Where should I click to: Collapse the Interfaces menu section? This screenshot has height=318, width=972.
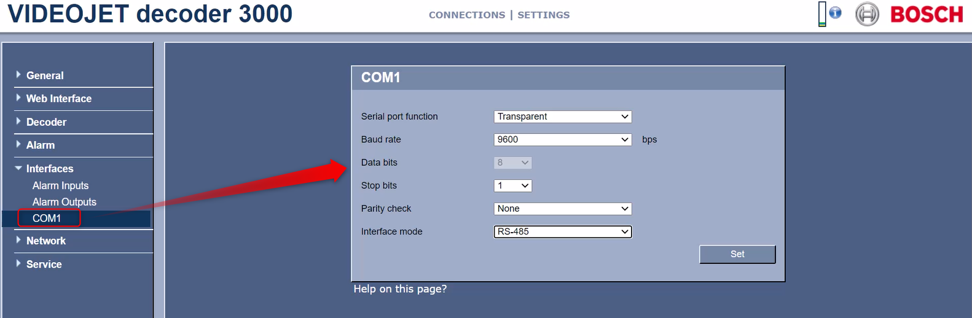[x=49, y=169]
